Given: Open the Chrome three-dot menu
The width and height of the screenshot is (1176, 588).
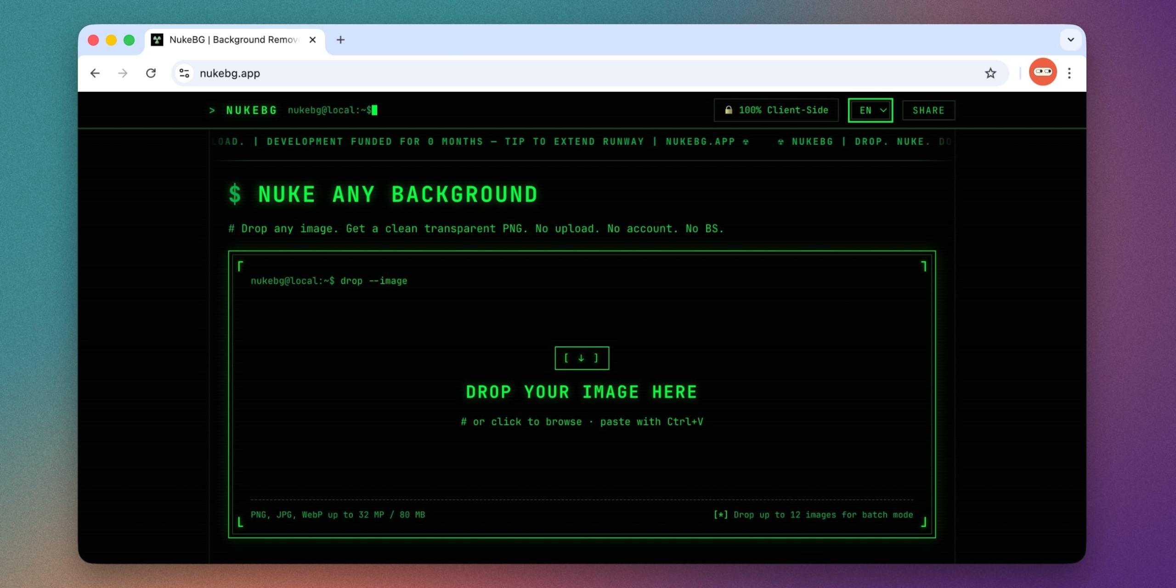Looking at the screenshot, I should pos(1069,73).
